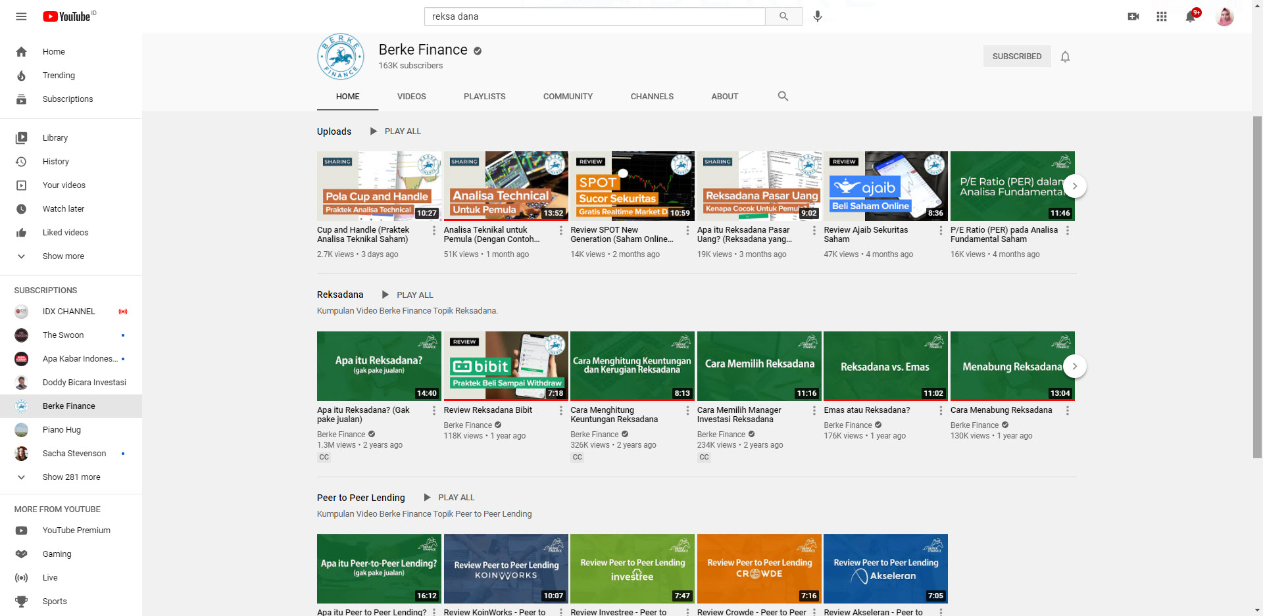
Task: Open Doddy Bicara Investasi subscription
Action: point(71,383)
